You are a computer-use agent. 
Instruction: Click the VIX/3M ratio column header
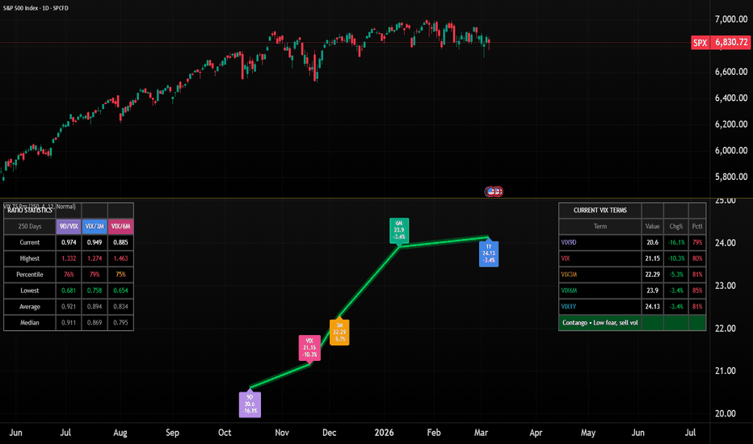[x=94, y=227]
